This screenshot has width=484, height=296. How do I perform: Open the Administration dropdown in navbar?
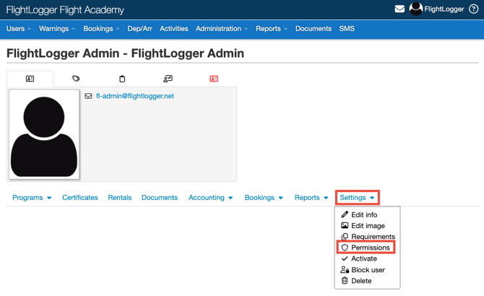tap(221, 29)
